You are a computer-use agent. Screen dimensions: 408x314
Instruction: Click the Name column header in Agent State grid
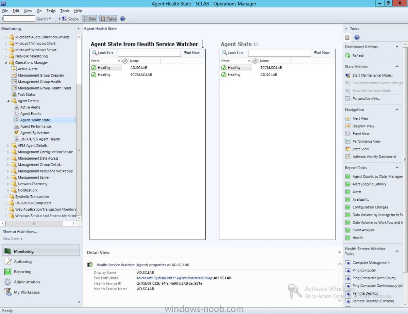coord(275,61)
